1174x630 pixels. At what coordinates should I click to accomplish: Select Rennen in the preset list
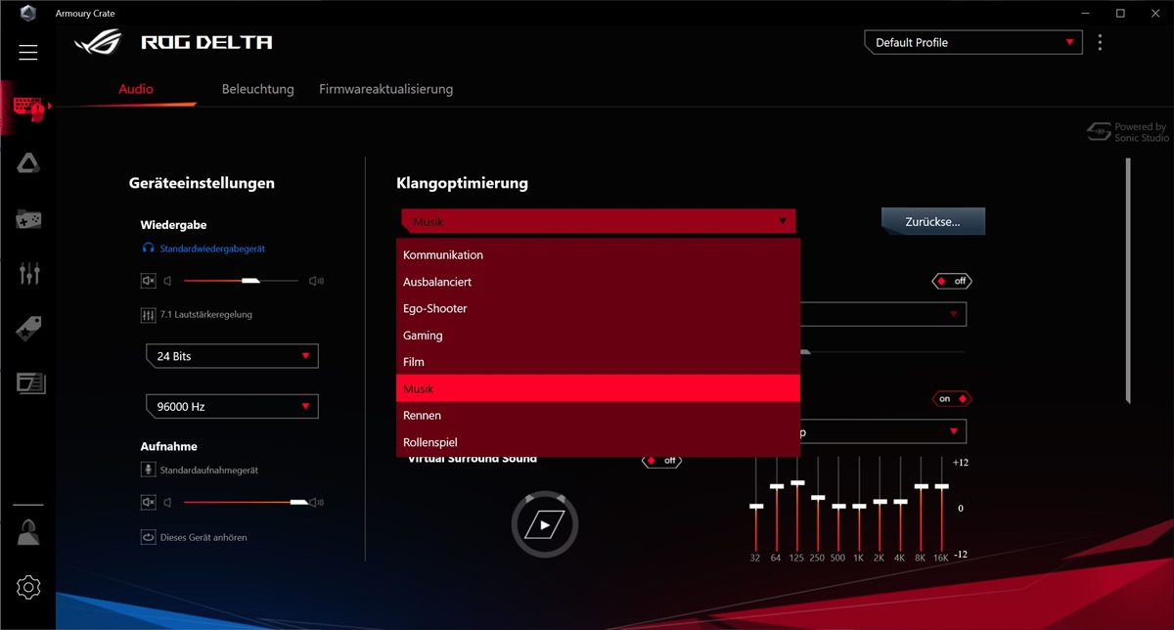(598, 416)
